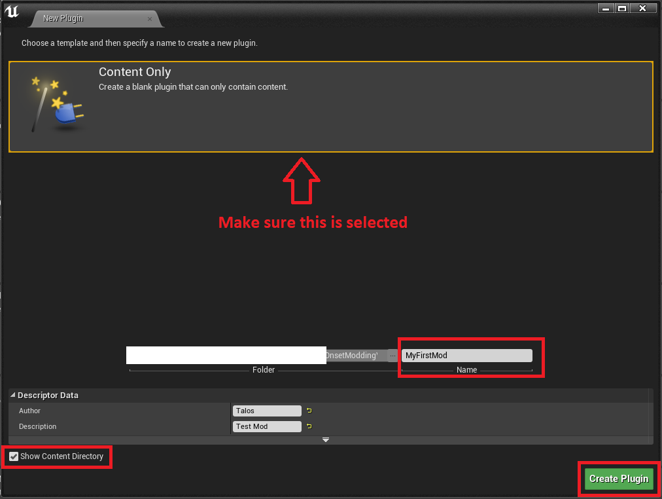Minimize the New Plugin window
This screenshot has width=662, height=499.
click(x=606, y=9)
